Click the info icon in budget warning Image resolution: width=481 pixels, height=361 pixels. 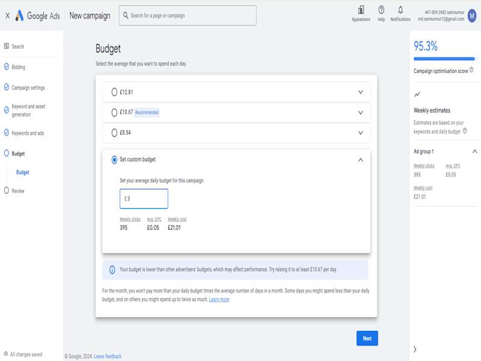pos(112,270)
